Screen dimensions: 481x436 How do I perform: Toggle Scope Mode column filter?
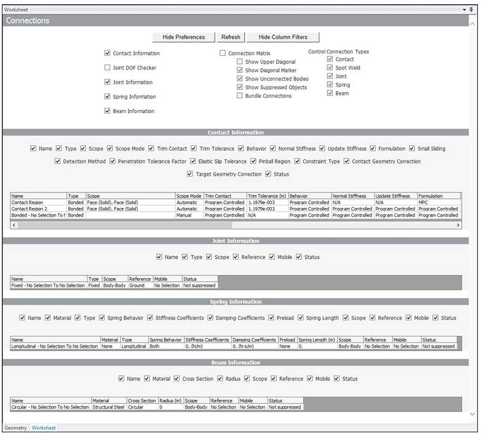110,148
